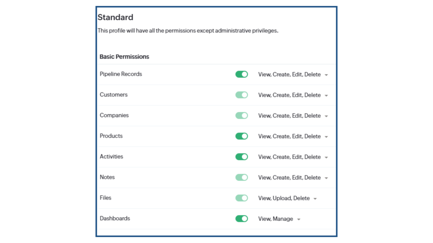This screenshot has height=243, width=433.
Task: Open Pipeline Records permissions dropdown arrow
Action: click(x=326, y=75)
